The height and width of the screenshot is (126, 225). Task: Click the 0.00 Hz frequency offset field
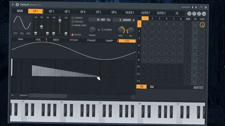tap(100, 20)
